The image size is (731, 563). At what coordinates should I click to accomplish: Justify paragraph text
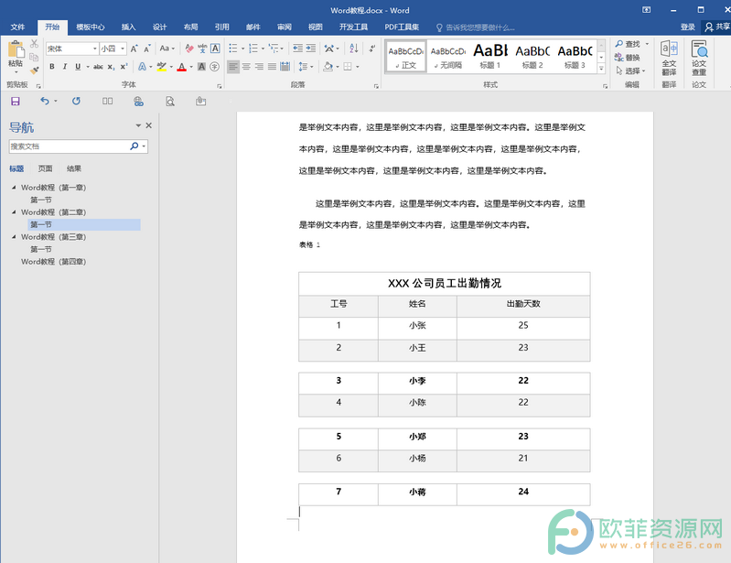[273, 67]
